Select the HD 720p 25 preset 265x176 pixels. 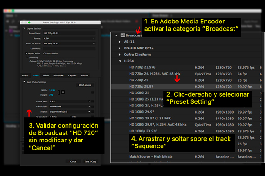click(139, 80)
